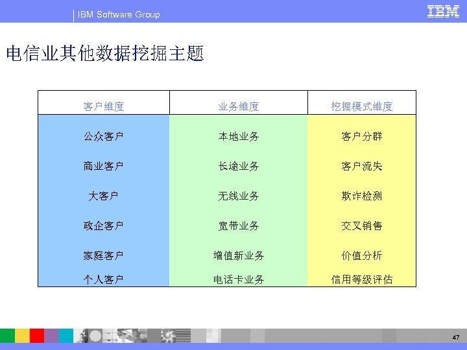This screenshot has width=467, height=350.
Task: Select the column header '挖掘模式维度'
Action: click(362, 106)
